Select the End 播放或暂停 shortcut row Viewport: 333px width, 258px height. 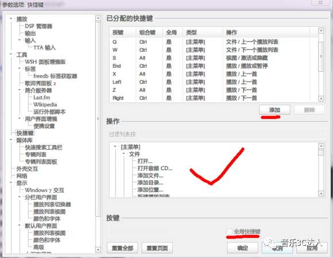(214, 66)
